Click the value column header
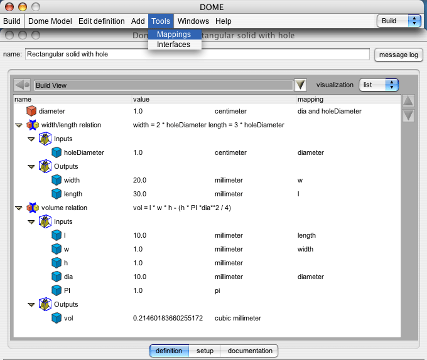 tap(213, 99)
